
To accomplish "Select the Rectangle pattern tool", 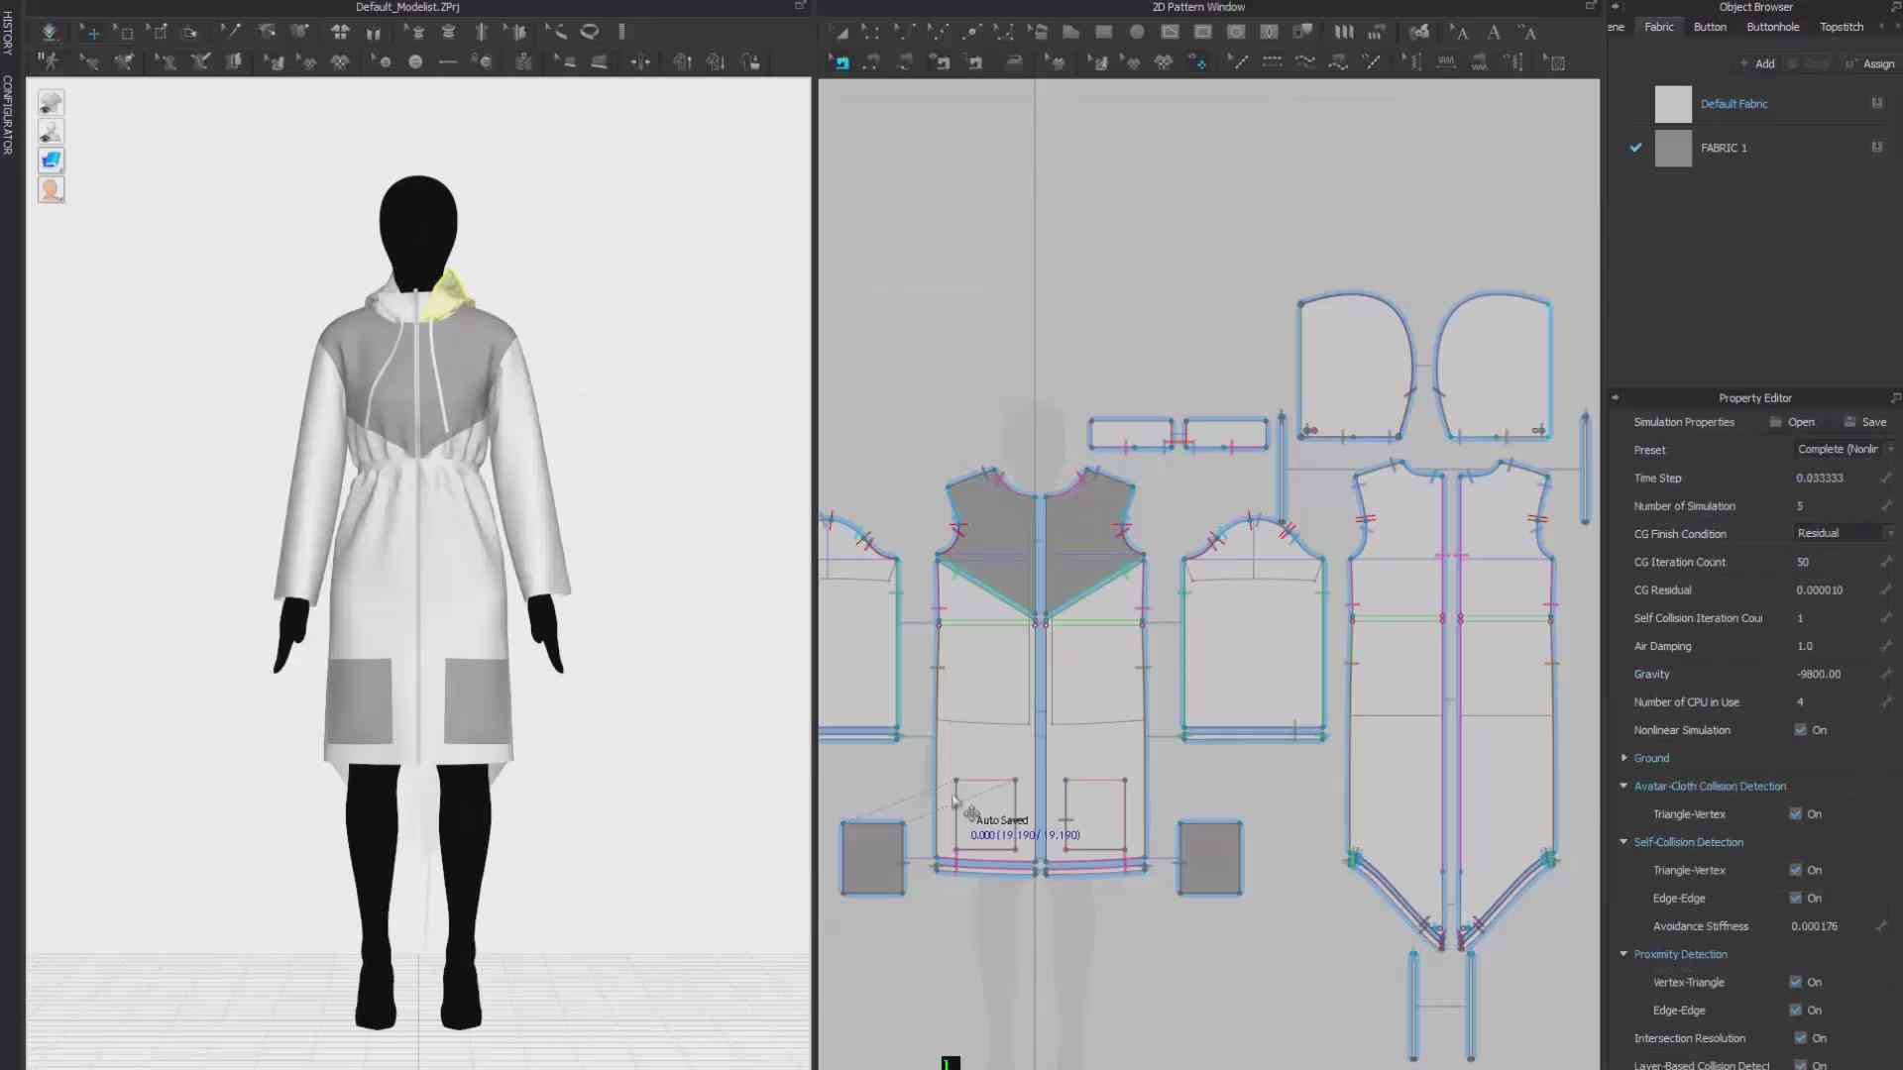I will click(x=1103, y=32).
